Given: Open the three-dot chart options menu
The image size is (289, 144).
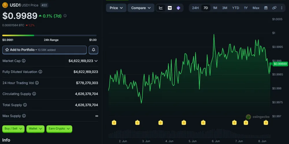Looking at the screenshot, I should [281, 8].
